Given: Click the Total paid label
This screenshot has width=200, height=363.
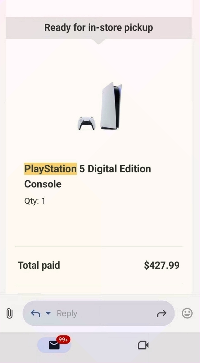Looking at the screenshot, I should 39,265.
